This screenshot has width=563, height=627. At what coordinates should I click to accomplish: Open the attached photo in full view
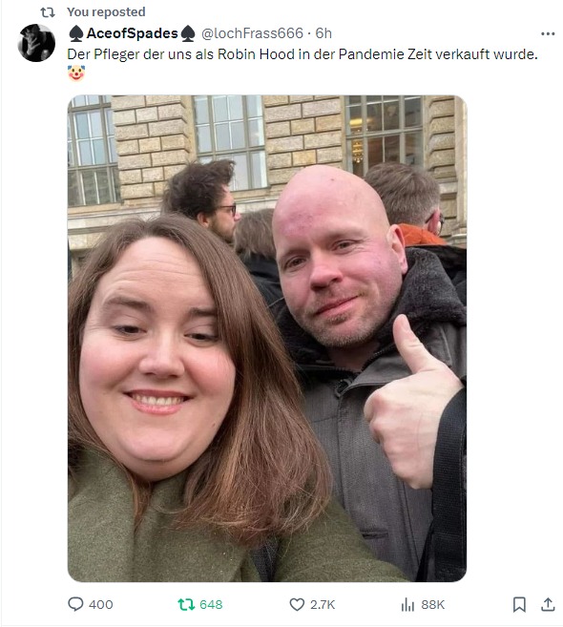(266, 338)
